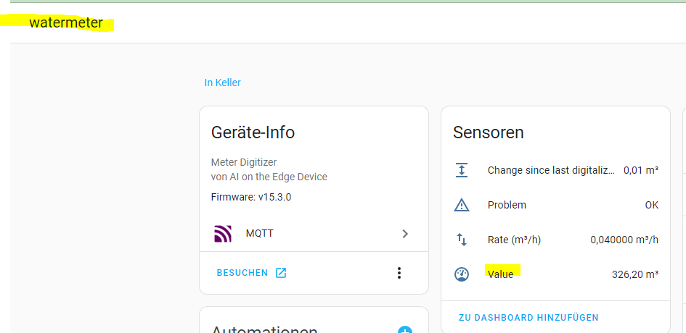This screenshot has width=686, height=333.
Task: Click the Problem warning triangle icon
Action: 462,205
